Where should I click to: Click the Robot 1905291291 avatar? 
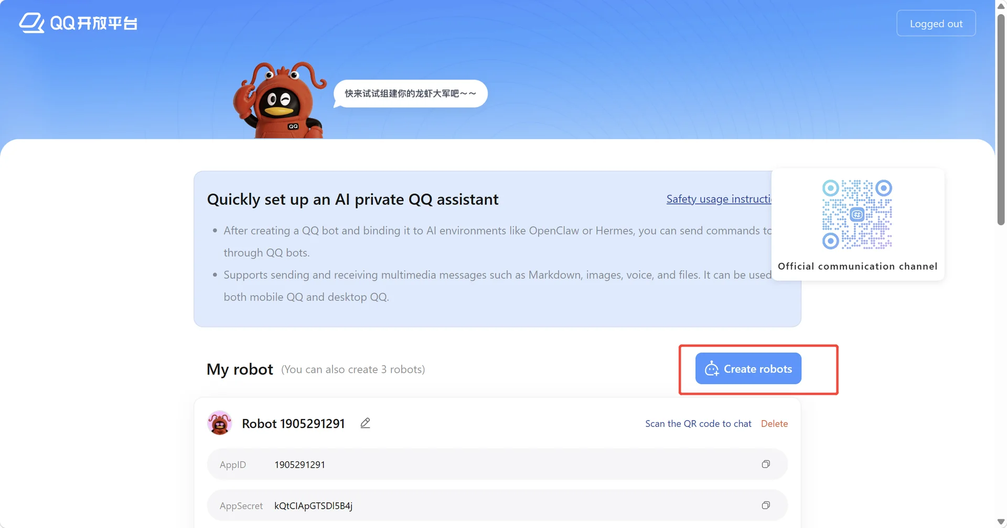pos(220,423)
